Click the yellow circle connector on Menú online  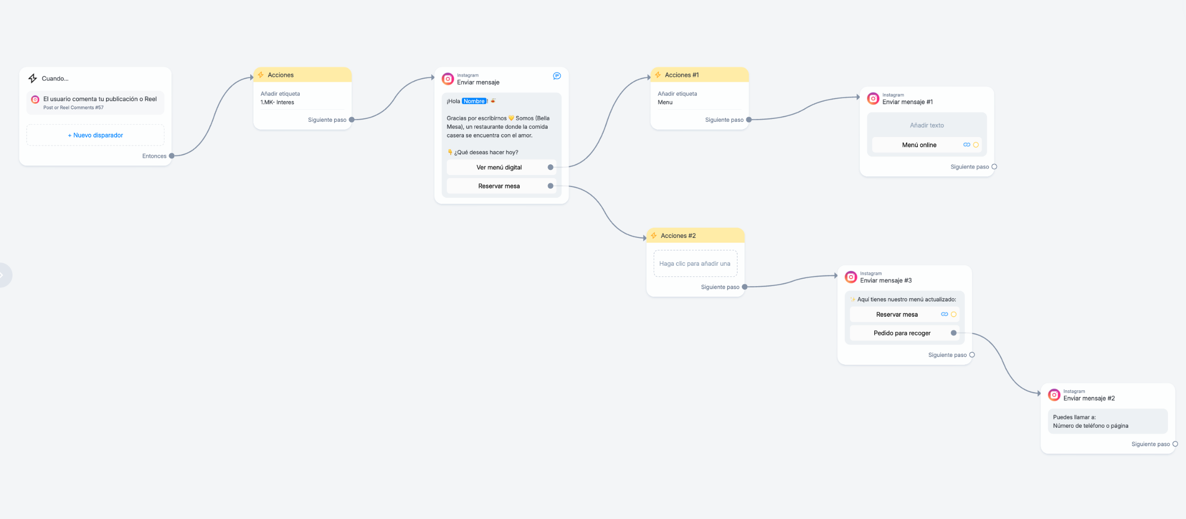coord(976,145)
